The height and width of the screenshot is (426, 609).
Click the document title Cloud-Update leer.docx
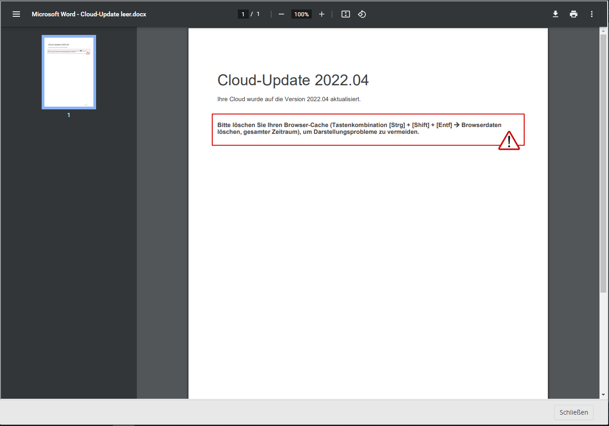(x=89, y=14)
